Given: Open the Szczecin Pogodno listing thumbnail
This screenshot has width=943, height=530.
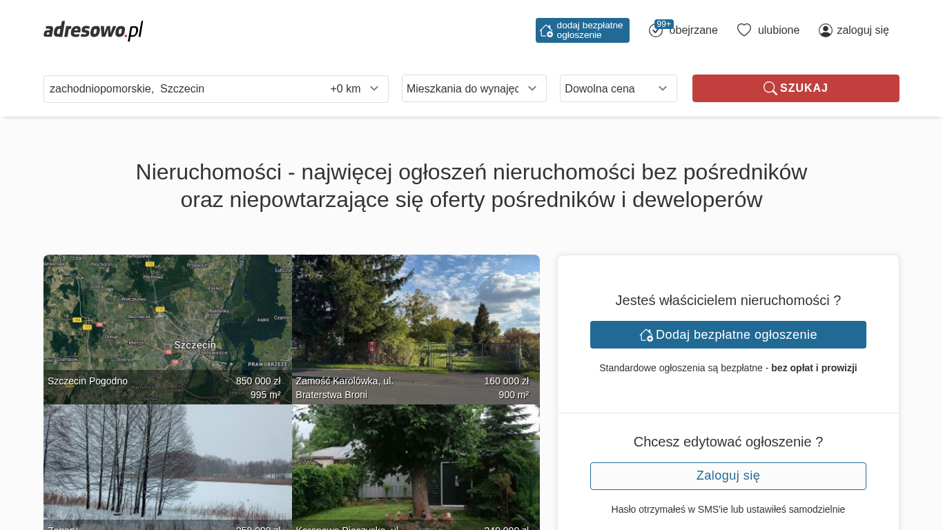Looking at the screenshot, I should 167,324.
